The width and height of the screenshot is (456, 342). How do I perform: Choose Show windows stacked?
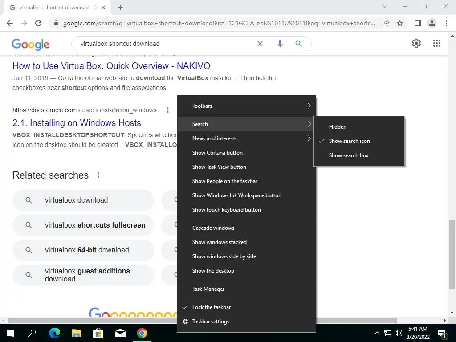pos(246,242)
